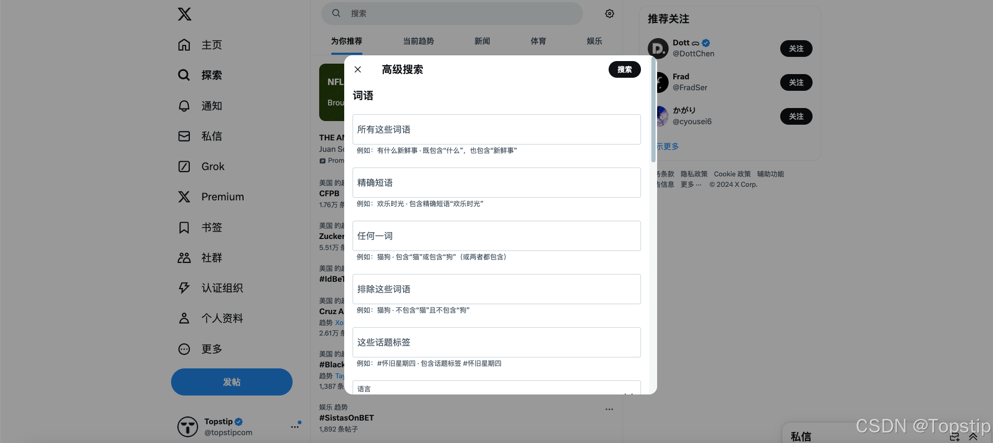Open the 更多 circle-dots icon
993x443 pixels.
pos(184,349)
